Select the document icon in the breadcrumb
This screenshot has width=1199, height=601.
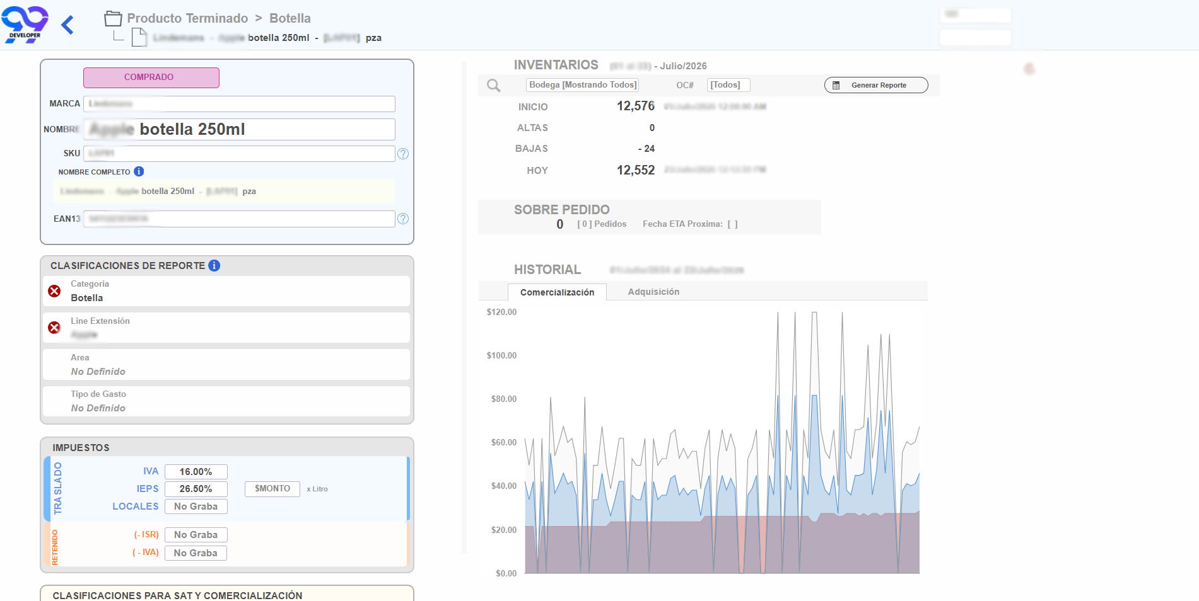[x=139, y=38]
